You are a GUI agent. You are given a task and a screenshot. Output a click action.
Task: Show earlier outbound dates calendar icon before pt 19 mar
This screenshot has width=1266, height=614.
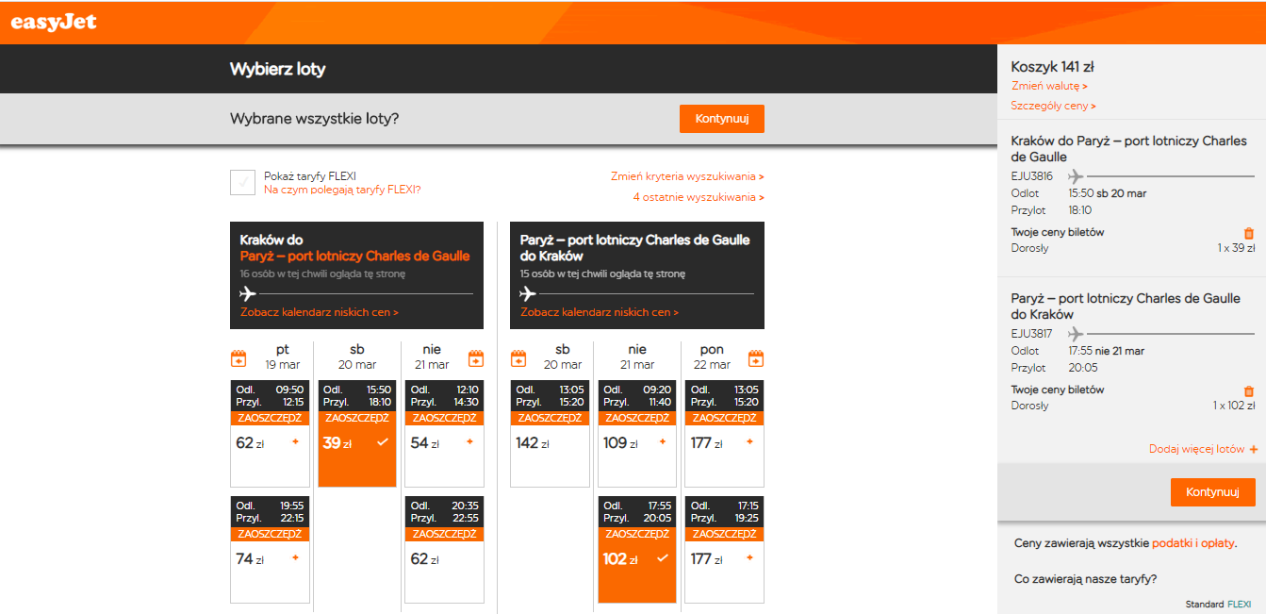[239, 358]
